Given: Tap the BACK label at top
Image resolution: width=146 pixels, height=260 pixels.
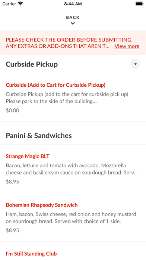Looking at the screenshot, I should 73,18.
